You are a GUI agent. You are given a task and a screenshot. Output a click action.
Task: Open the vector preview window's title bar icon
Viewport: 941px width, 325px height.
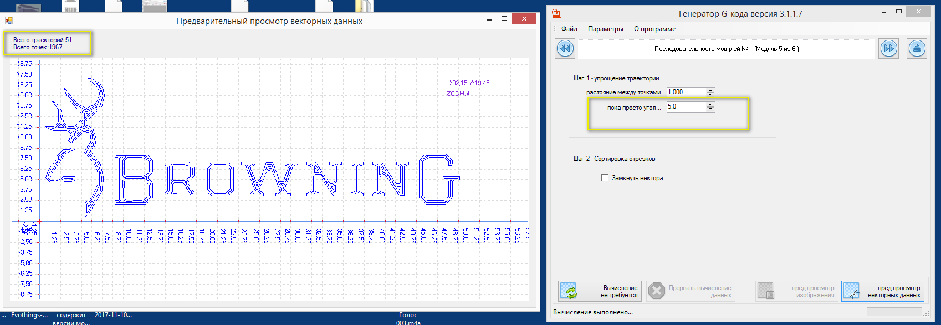coord(9,21)
